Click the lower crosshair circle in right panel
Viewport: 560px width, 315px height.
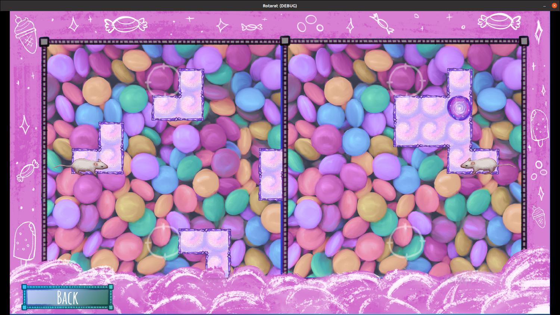coord(406,243)
